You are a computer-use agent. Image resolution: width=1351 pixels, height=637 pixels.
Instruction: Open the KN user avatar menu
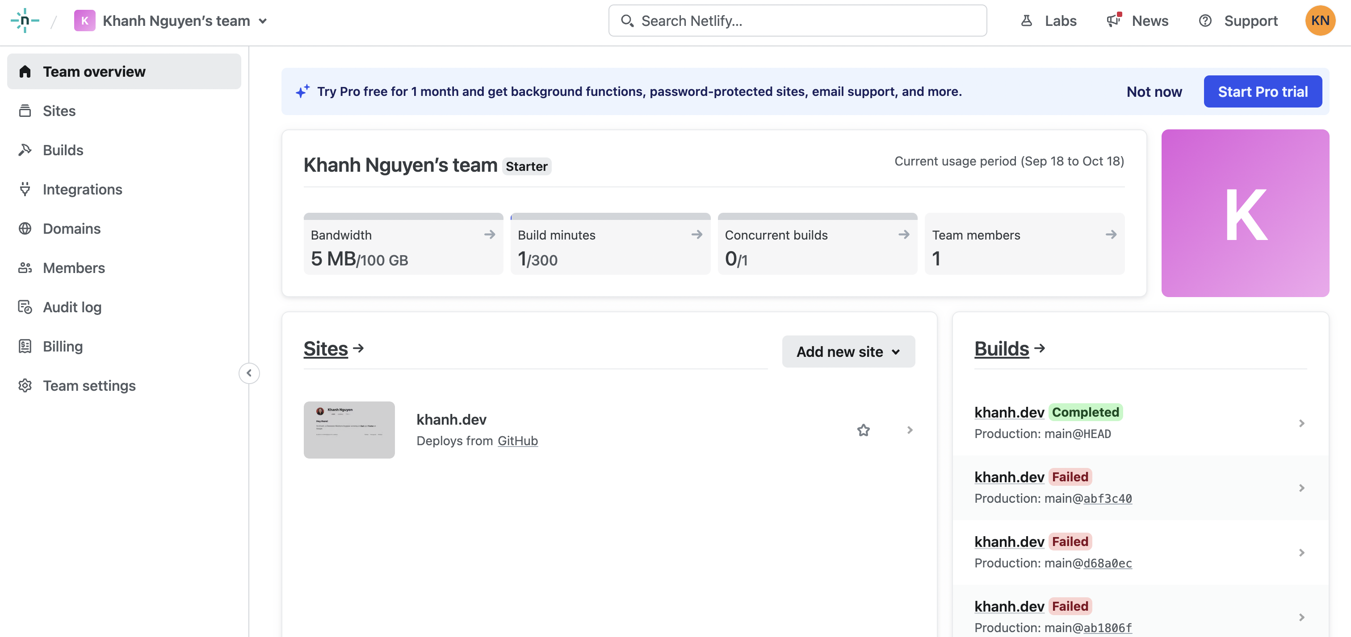click(1320, 21)
